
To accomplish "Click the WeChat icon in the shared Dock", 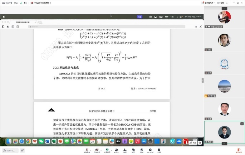I will [x=41, y=141].
